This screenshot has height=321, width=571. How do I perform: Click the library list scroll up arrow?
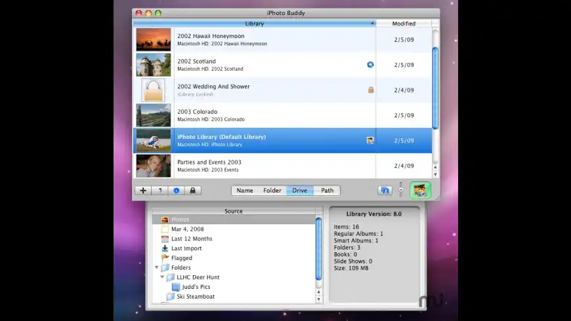click(x=435, y=167)
